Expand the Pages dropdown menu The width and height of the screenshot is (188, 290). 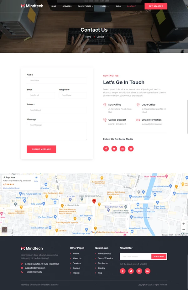tap(105, 6)
